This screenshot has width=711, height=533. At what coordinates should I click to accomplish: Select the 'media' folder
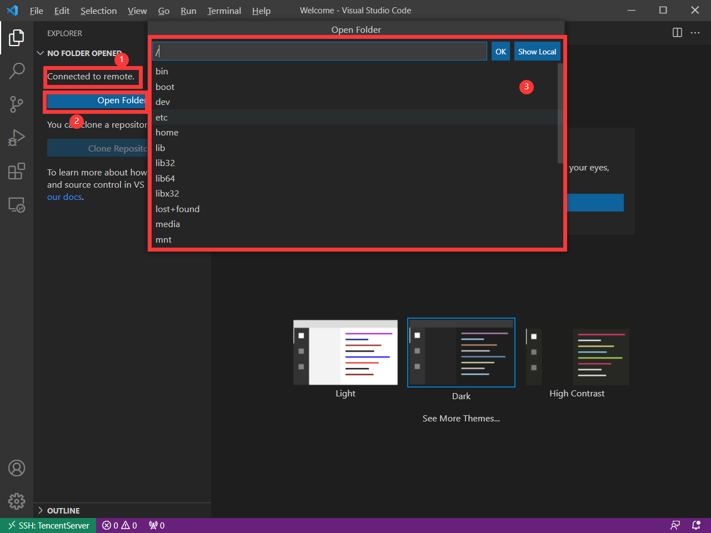click(x=355, y=224)
